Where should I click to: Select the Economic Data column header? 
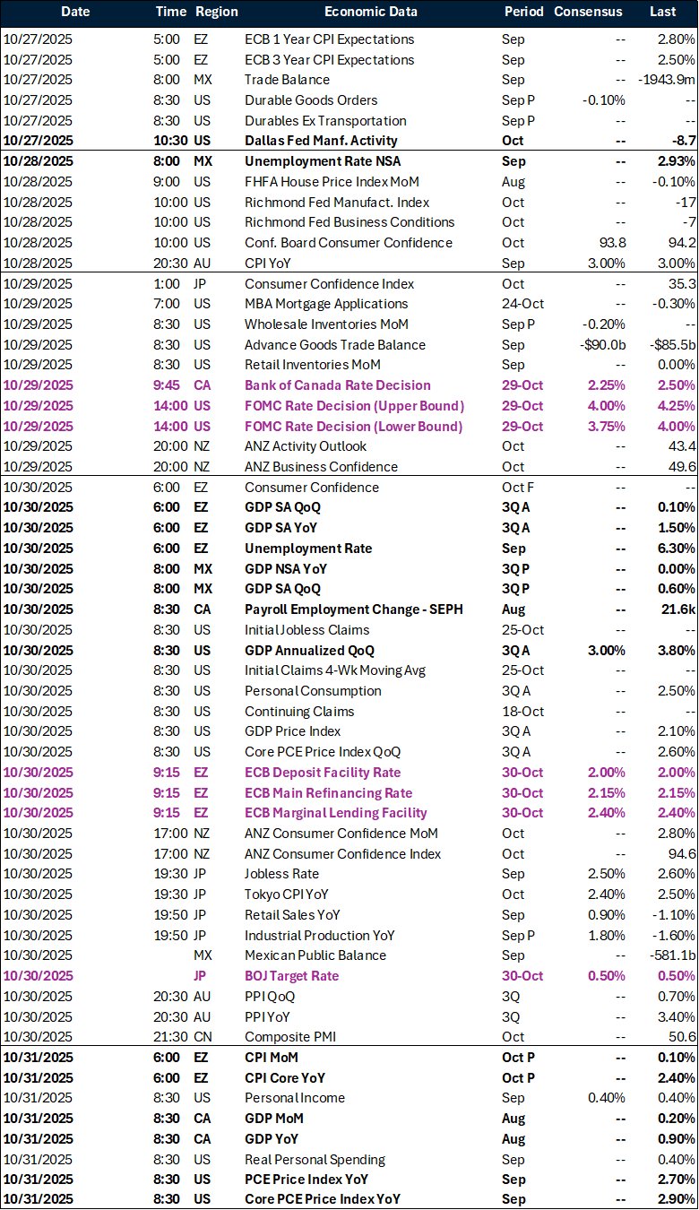370,13
